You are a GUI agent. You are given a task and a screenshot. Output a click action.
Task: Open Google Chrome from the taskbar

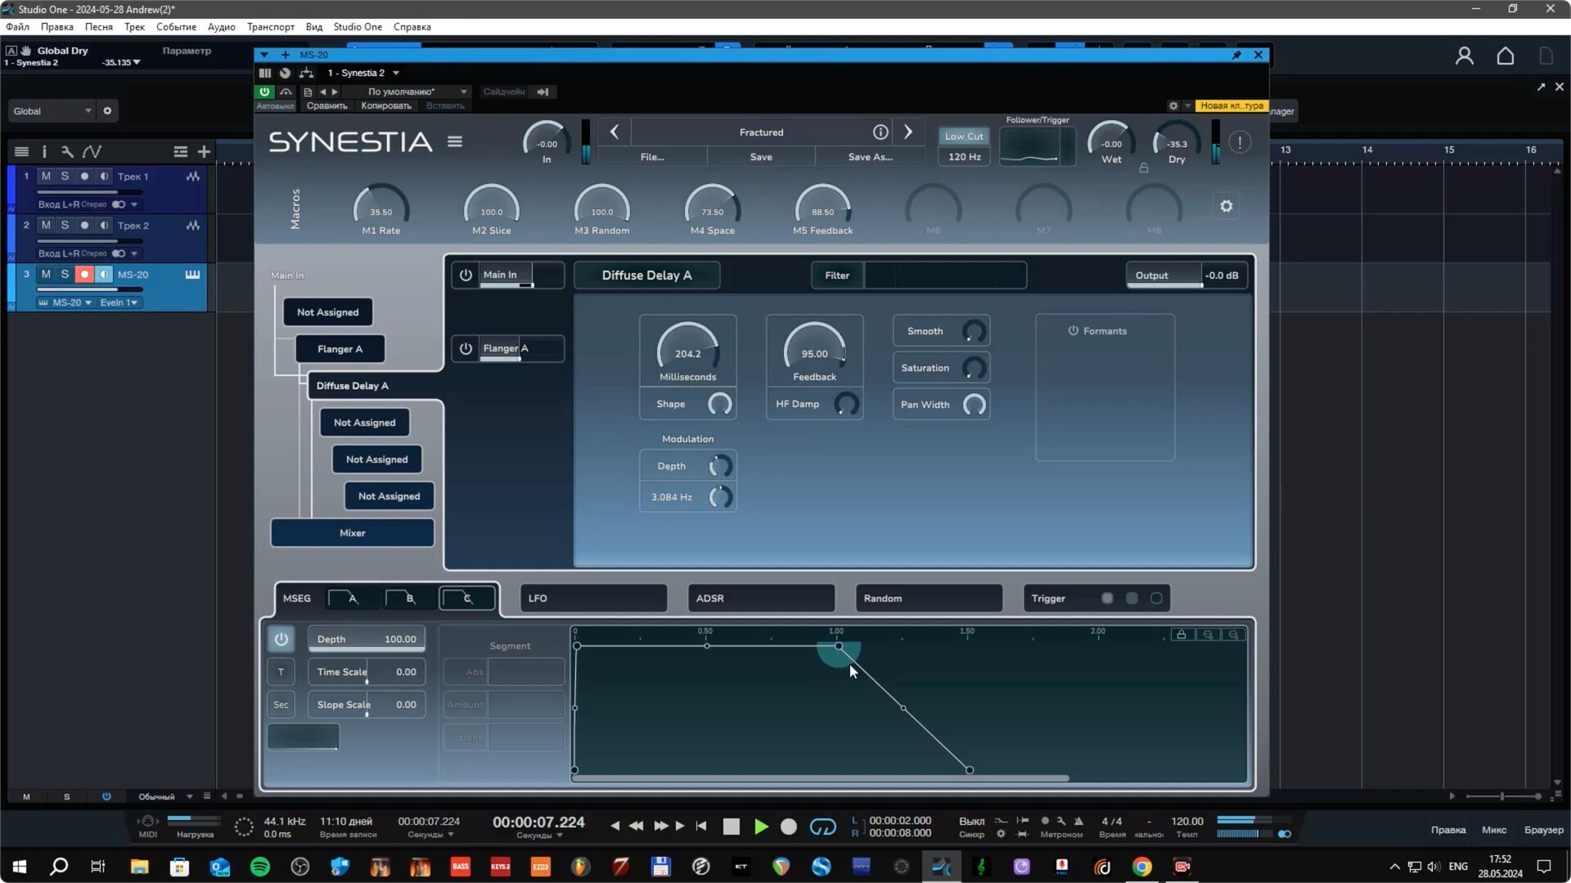pyautogui.click(x=1142, y=867)
